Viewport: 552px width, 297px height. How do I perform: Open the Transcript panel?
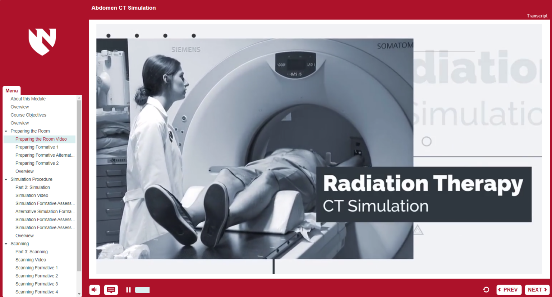pyautogui.click(x=537, y=16)
